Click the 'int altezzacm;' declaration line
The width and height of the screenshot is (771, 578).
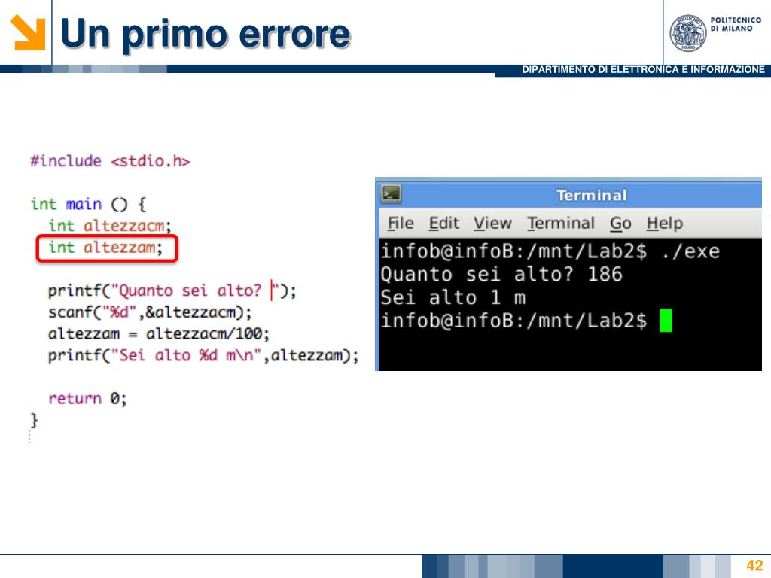tap(110, 226)
